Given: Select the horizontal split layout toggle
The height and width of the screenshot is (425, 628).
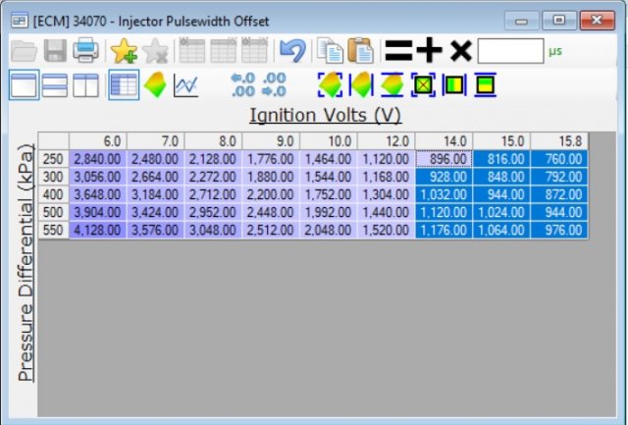Looking at the screenshot, I should click(x=55, y=85).
